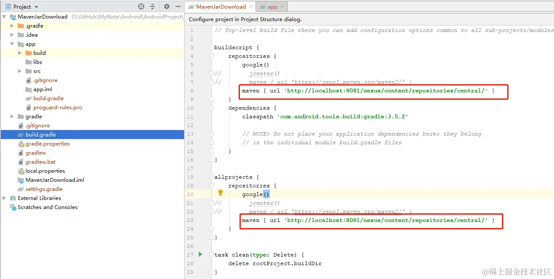Place cursor on classpath gradle:3.5.2 line
This screenshot has height=279, width=554.
[325, 117]
